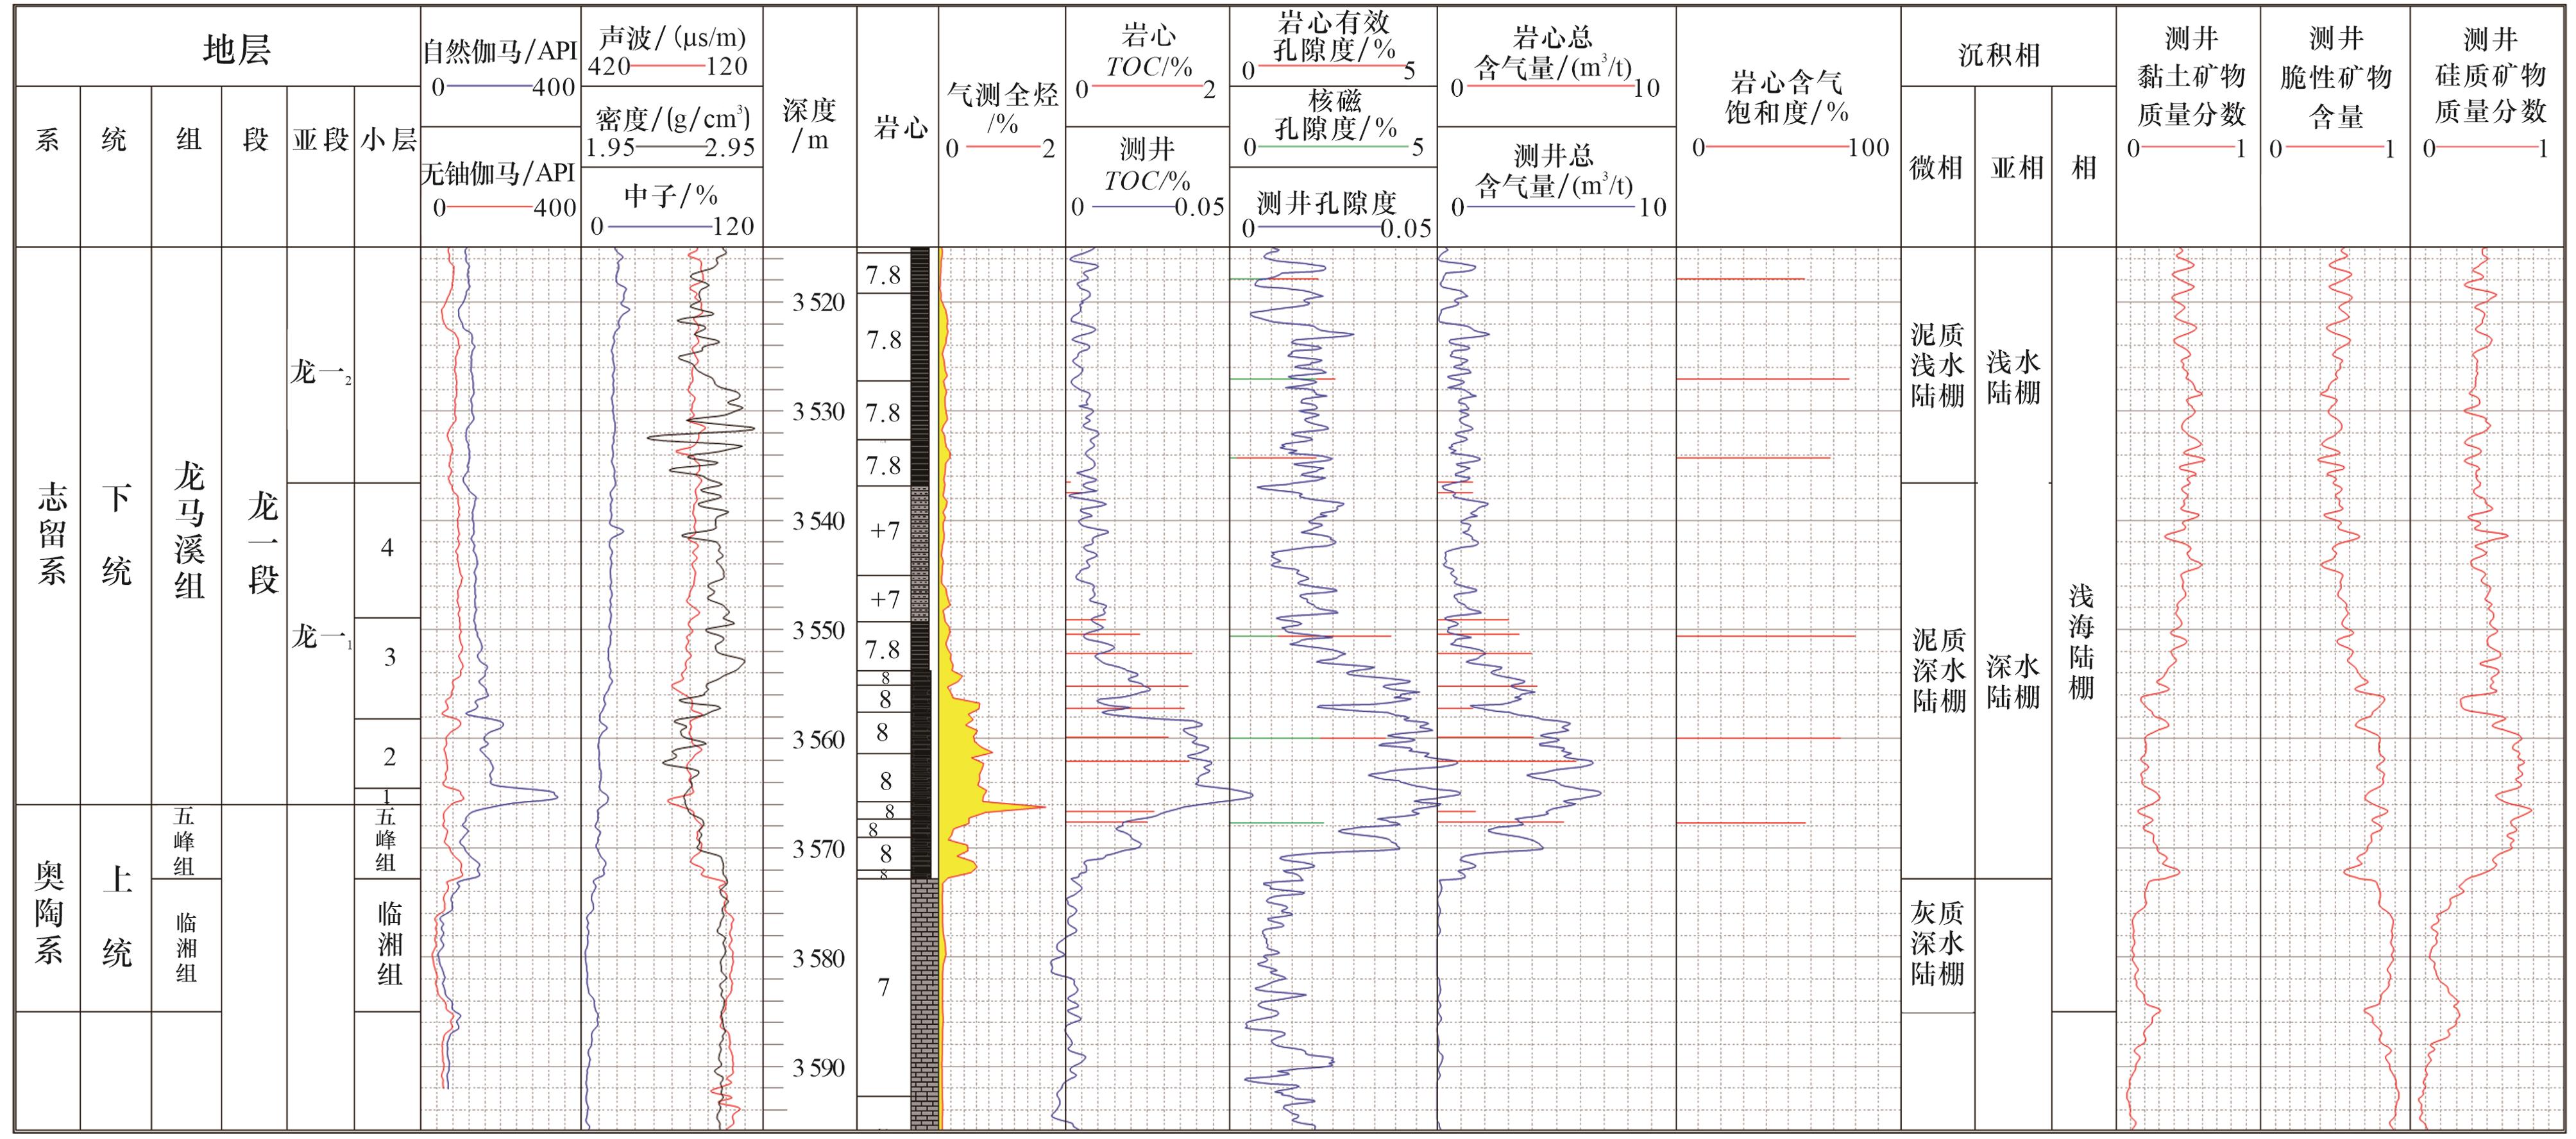
Task: Click the 测井硅质矿物质量分数 header
Action: pos(2489,76)
